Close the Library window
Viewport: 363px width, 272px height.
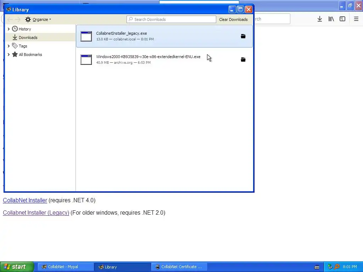click(x=248, y=10)
